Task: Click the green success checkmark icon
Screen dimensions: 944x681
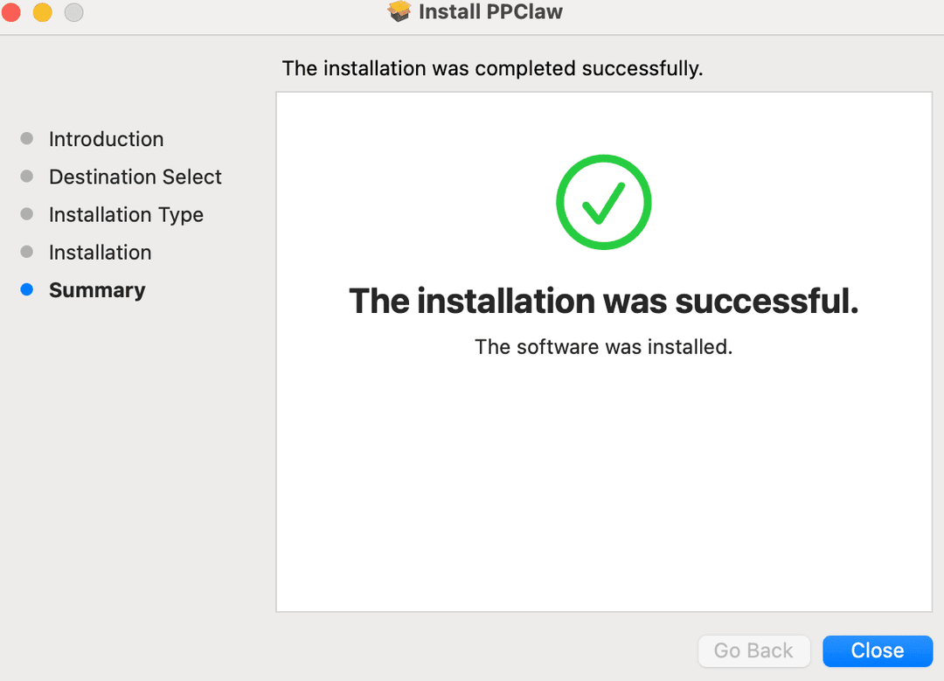Action: [x=603, y=202]
